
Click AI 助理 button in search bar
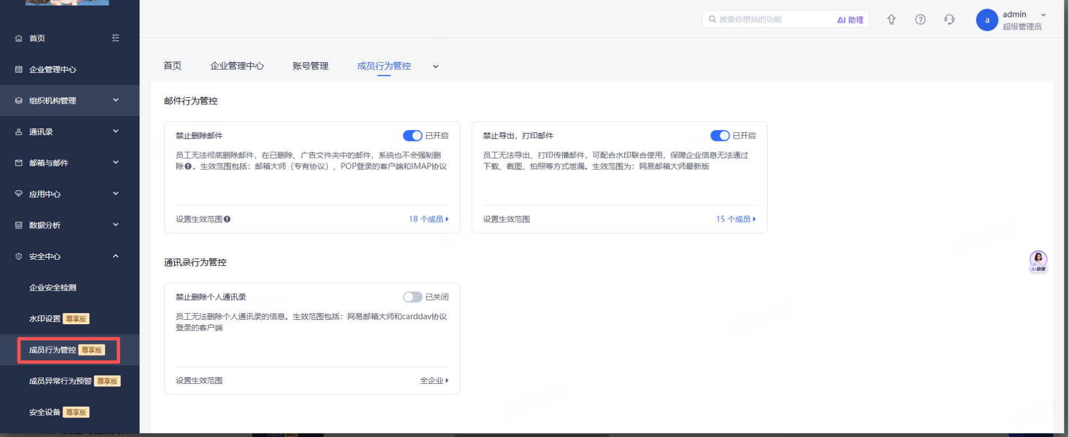point(850,20)
